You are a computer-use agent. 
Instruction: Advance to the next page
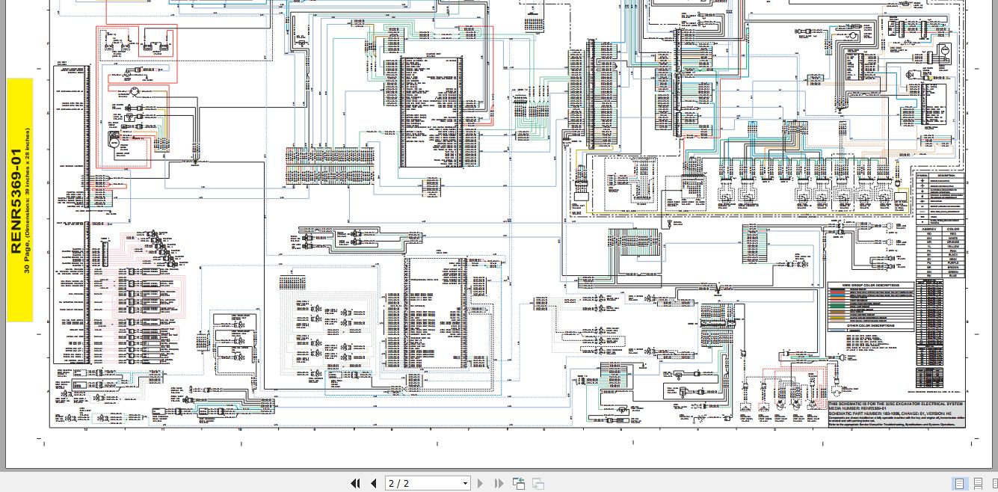pyautogui.click(x=481, y=483)
